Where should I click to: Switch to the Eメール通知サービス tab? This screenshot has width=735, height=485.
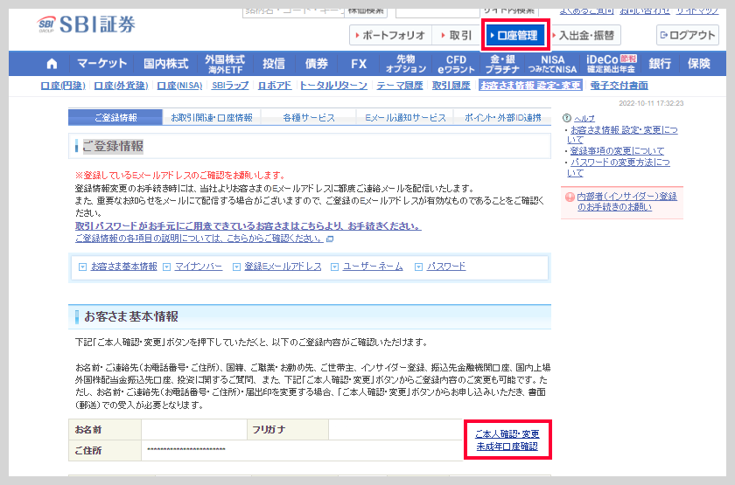[405, 117]
